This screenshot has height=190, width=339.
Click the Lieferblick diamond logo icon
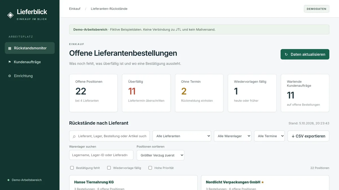pos(10,15)
